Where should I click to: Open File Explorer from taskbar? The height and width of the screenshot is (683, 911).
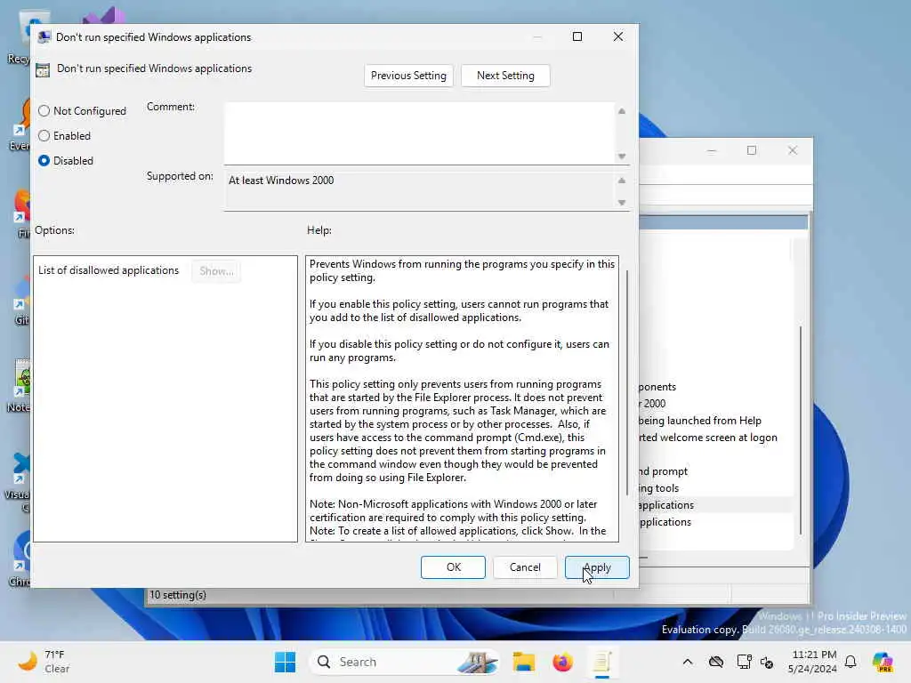tap(523, 662)
